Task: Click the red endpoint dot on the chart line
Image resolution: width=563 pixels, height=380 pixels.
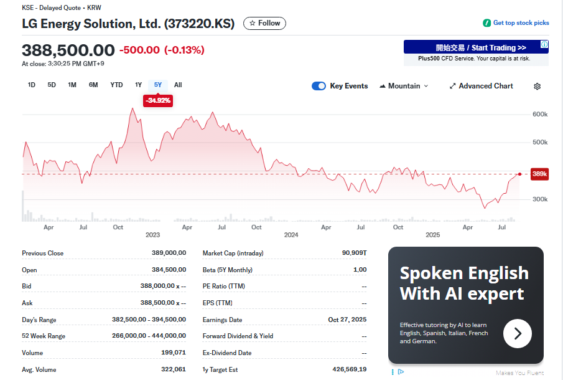Action: (520, 174)
